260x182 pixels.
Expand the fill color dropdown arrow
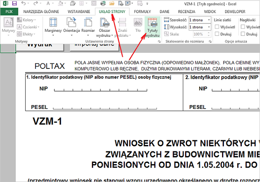click(65, 3)
